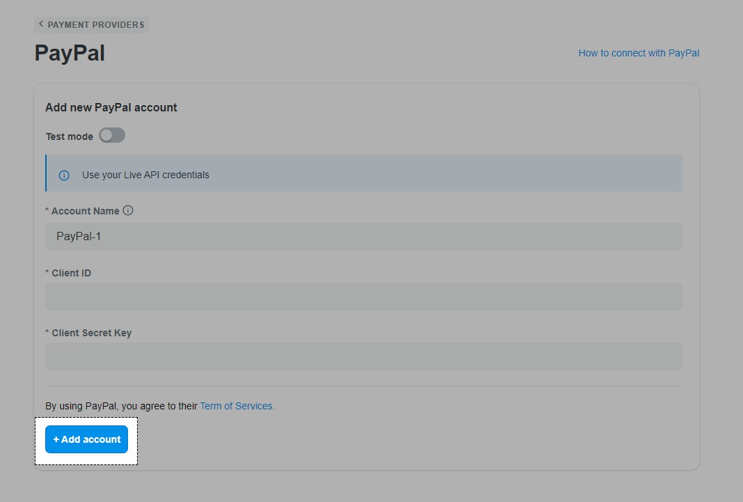743x502 pixels.
Task: Click into the Client Secret Key field
Action: (363, 356)
